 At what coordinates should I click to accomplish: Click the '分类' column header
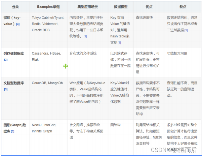[15, 7]
